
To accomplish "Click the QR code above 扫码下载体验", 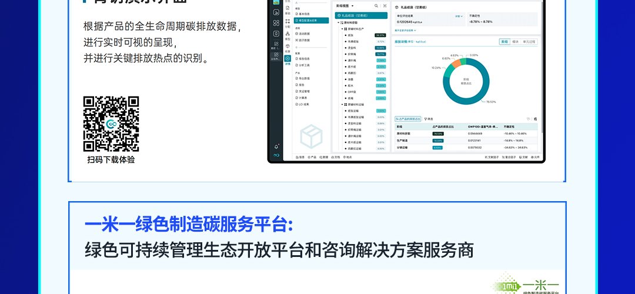I will tap(111, 123).
